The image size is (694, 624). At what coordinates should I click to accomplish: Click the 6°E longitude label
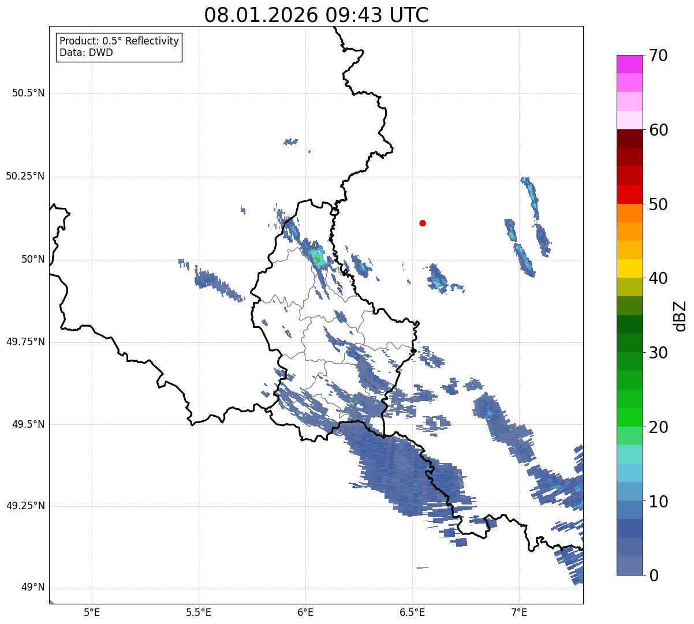coord(305,612)
